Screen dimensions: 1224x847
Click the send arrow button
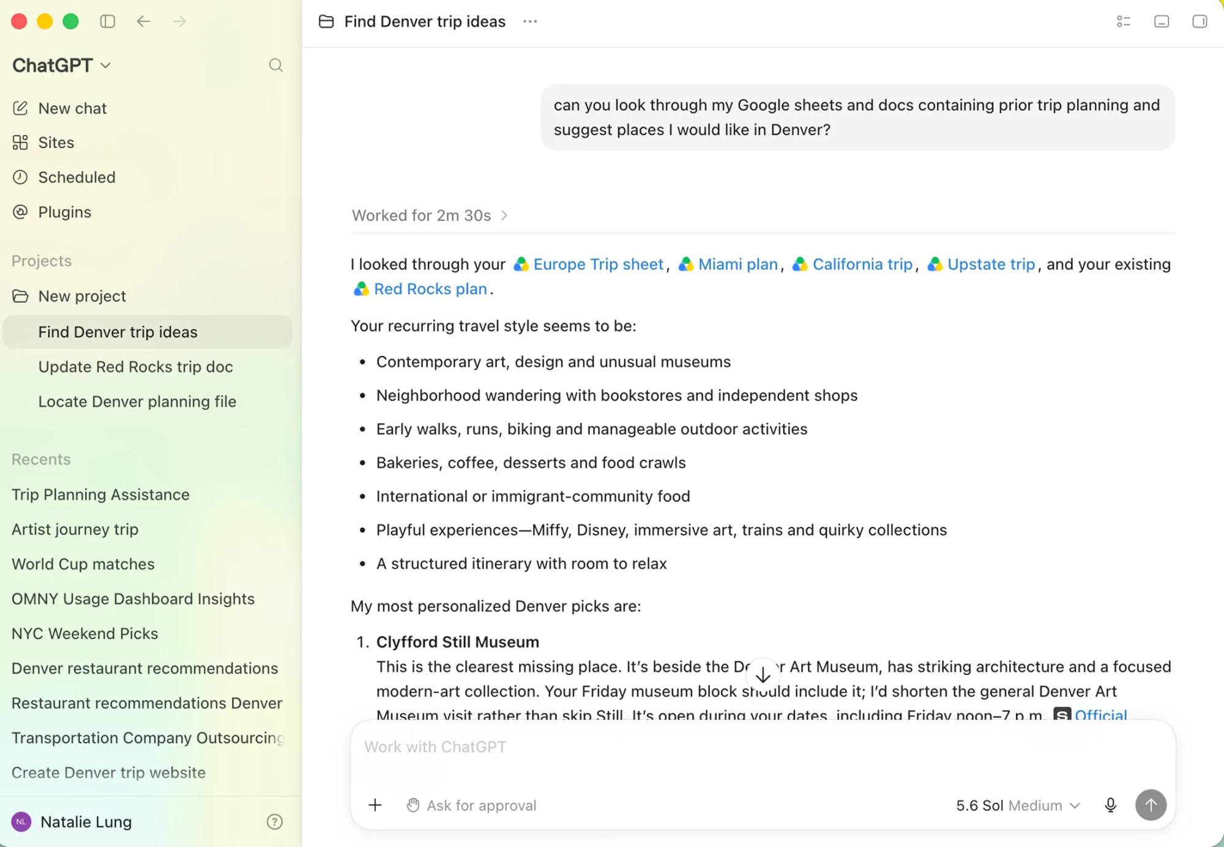[1151, 805]
